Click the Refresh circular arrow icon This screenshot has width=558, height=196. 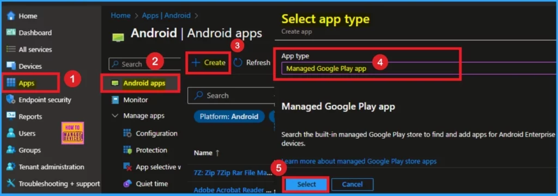click(x=238, y=63)
